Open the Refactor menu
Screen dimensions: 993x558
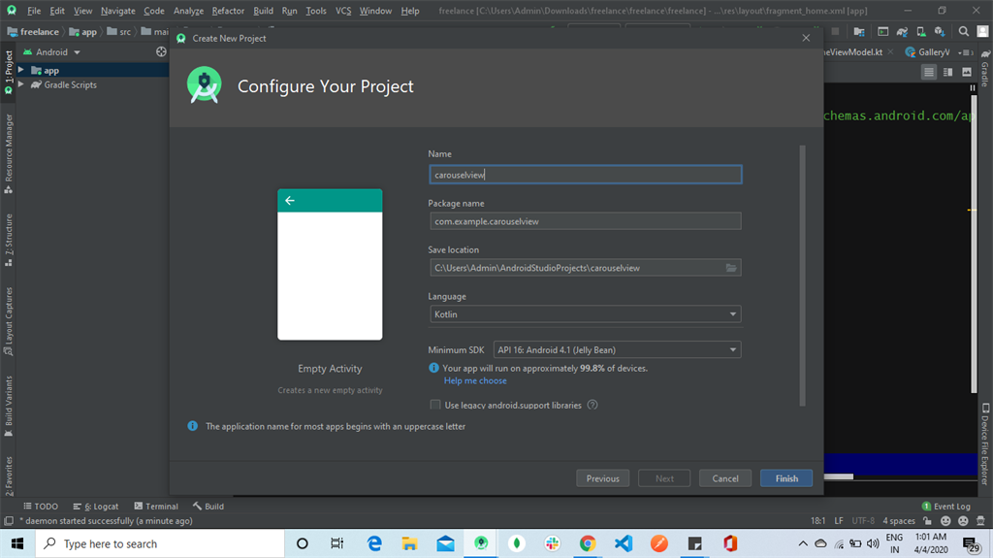(x=228, y=11)
